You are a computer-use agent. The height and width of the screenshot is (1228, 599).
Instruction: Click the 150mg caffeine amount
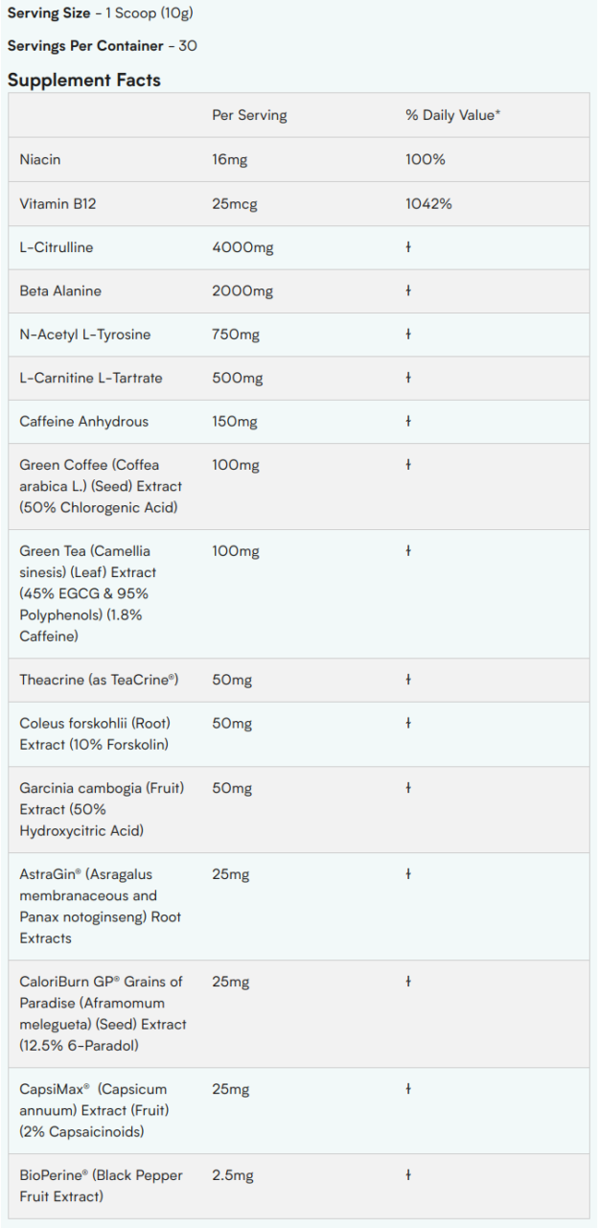[235, 421]
